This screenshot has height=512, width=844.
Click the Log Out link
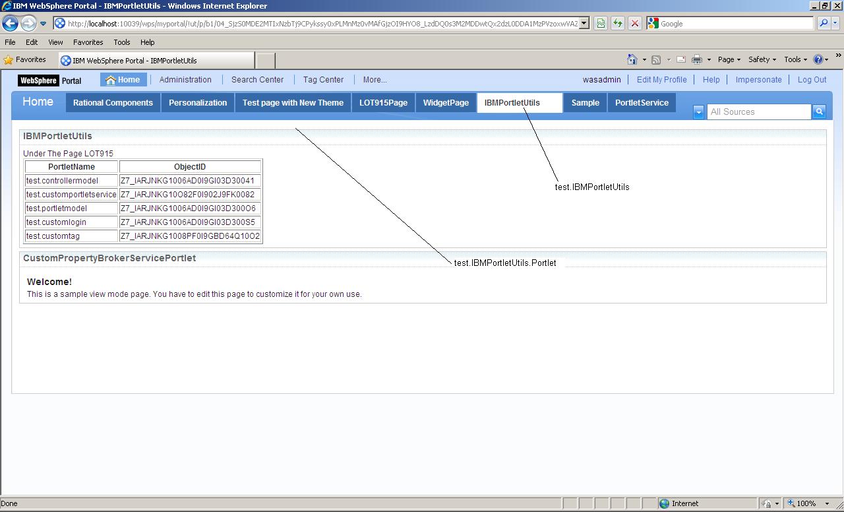pyautogui.click(x=812, y=80)
